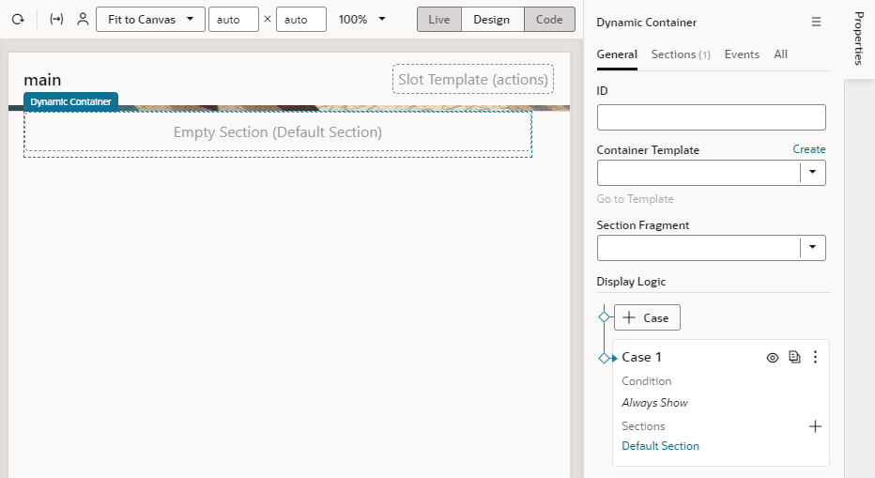This screenshot has height=478, width=875.
Task: Click the Case 1 diamond node
Action: tap(604, 358)
